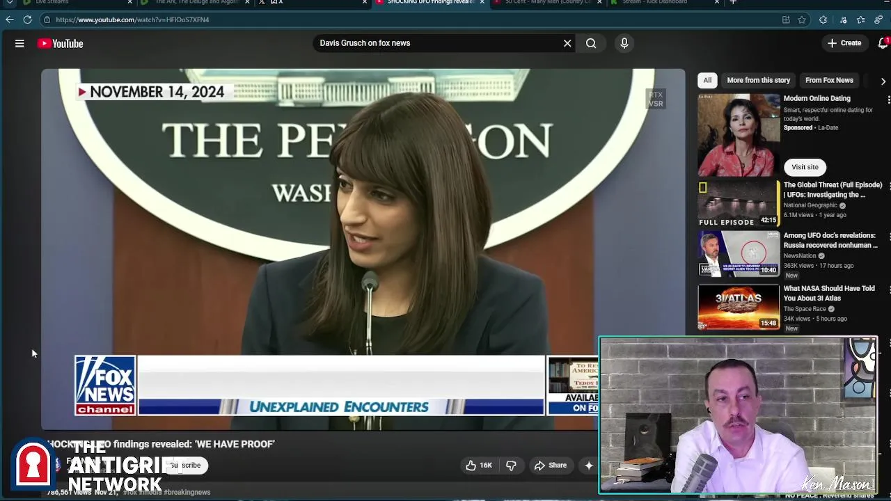Open Modern Online Dating ad thumbnail
Image resolution: width=891 pixels, height=501 pixels.
coord(739,135)
